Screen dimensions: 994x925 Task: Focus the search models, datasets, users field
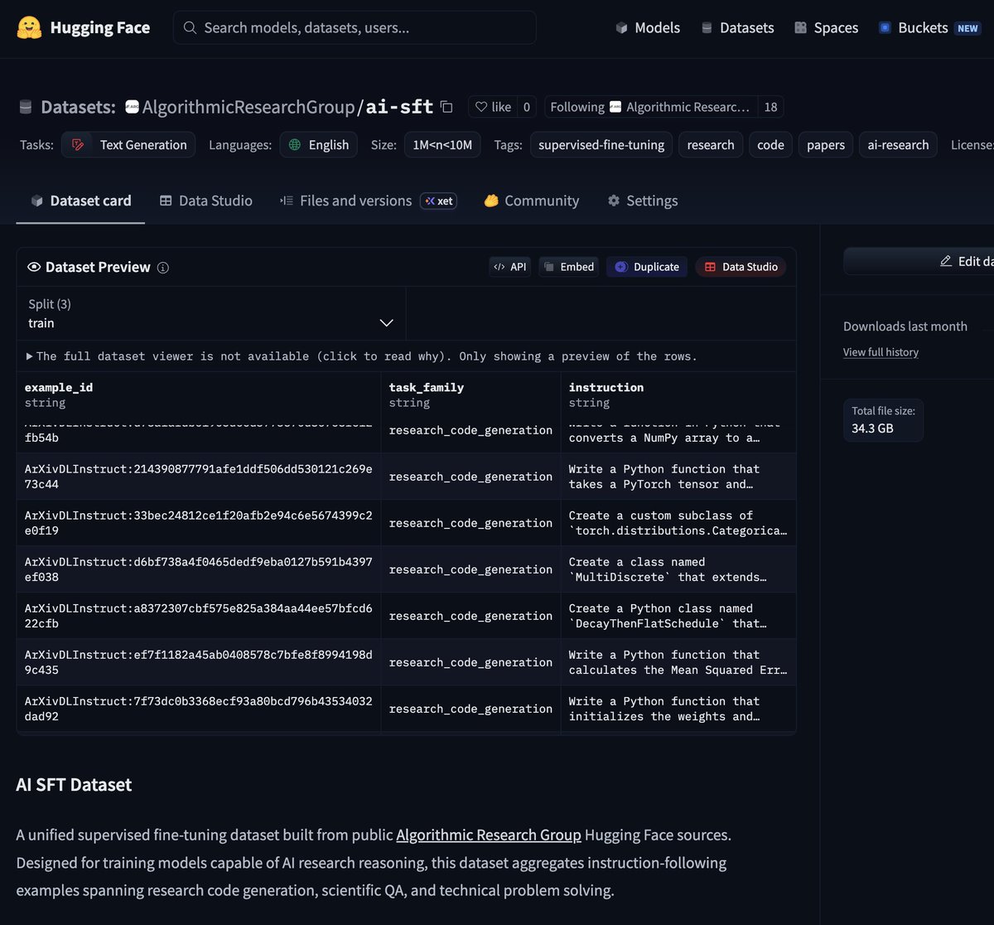click(x=355, y=27)
